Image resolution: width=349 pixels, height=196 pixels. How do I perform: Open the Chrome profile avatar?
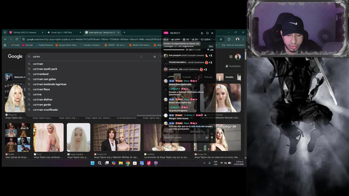click(237, 39)
